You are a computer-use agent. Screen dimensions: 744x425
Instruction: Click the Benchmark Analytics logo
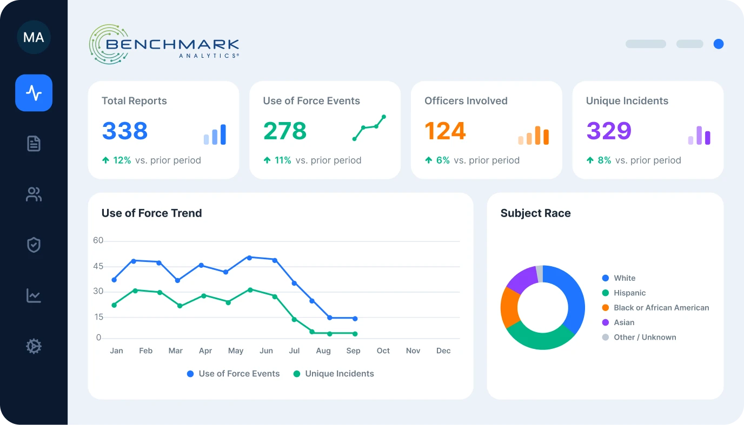click(164, 44)
